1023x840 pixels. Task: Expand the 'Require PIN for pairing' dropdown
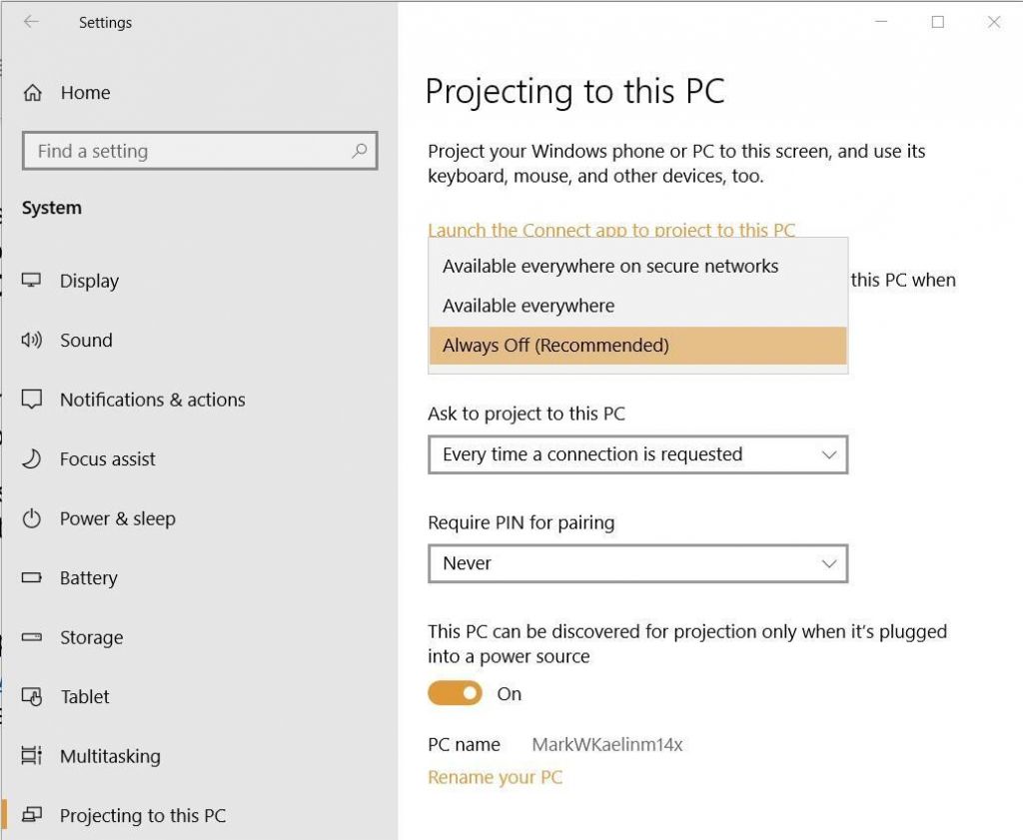[637, 563]
